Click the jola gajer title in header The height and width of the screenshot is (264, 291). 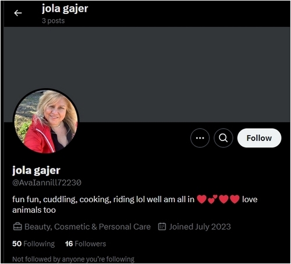[65, 9]
